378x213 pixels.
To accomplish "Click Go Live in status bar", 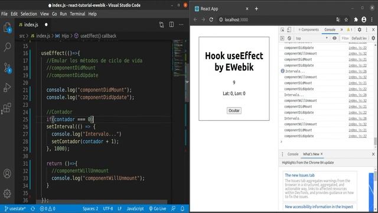I will pyautogui.click(x=158, y=209).
